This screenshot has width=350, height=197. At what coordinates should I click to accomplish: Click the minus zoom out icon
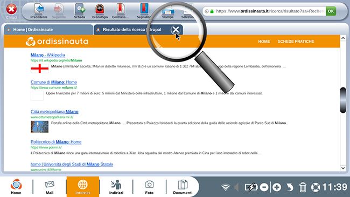point(264,187)
